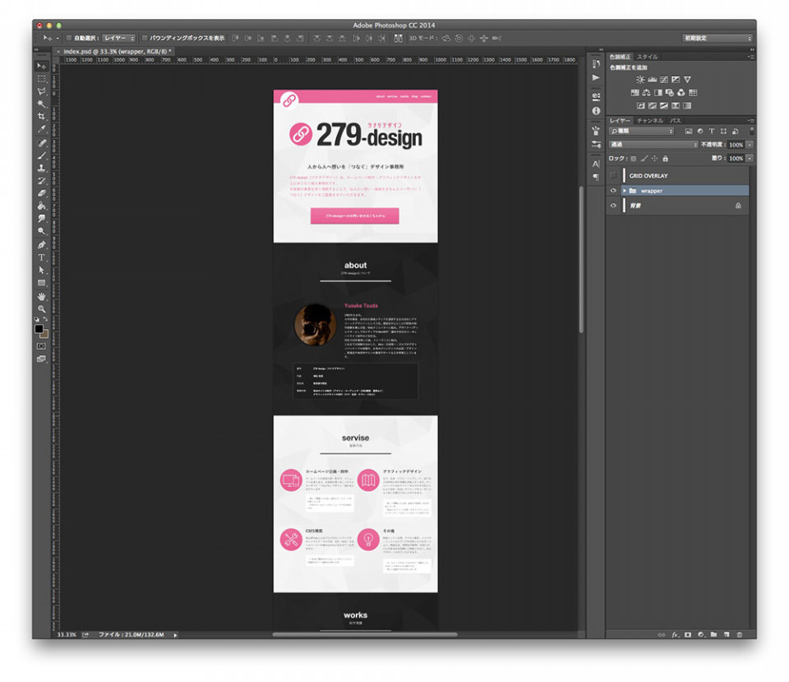
Task: Select the Clone Stamp tool
Action: [41, 168]
